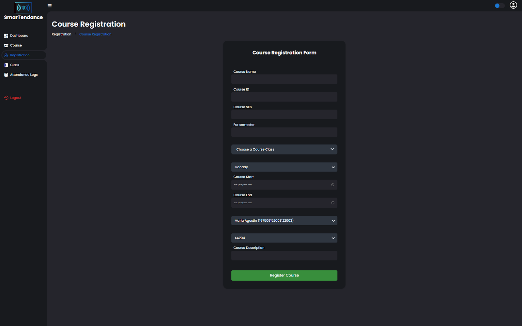The image size is (522, 326).
Task: Toggle the sidebar with the hamburger menu icon
Action: point(50,6)
